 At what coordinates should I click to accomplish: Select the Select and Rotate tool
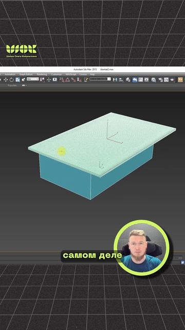click(x=11, y=79)
